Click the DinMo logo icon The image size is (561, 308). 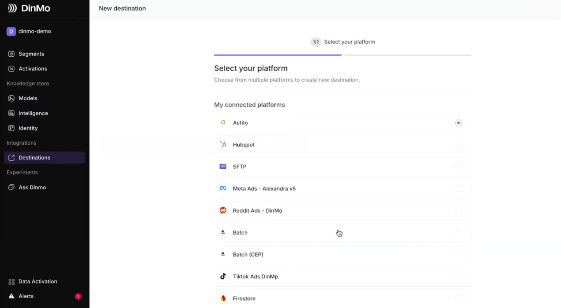pyautogui.click(x=12, y=8)
